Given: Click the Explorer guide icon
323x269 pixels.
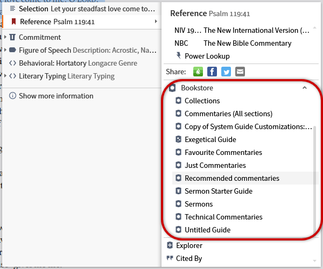Looking at the screenshot, I should [x=170, y=245].
